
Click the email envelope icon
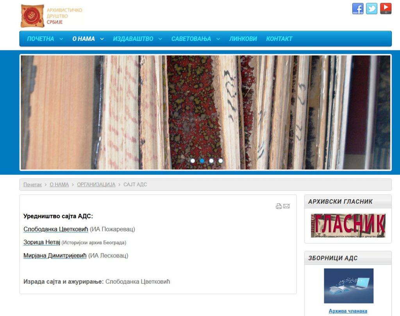click(x=286, y=206)
